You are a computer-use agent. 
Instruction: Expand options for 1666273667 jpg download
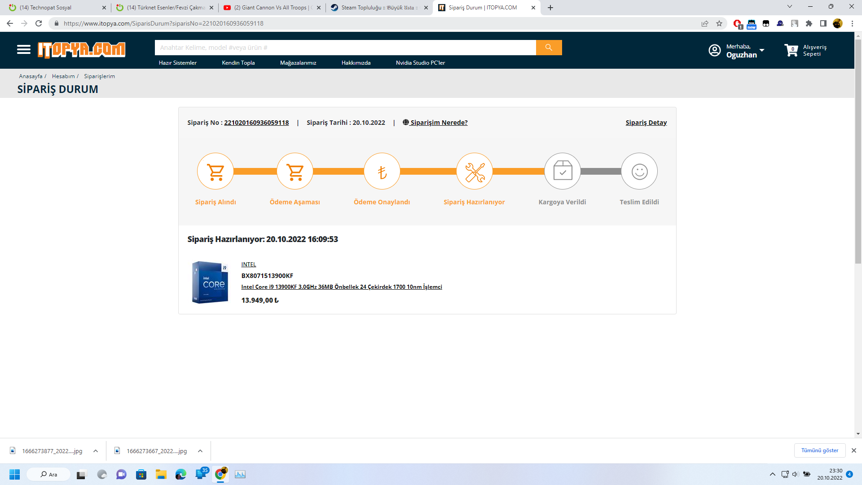(200, 451)
